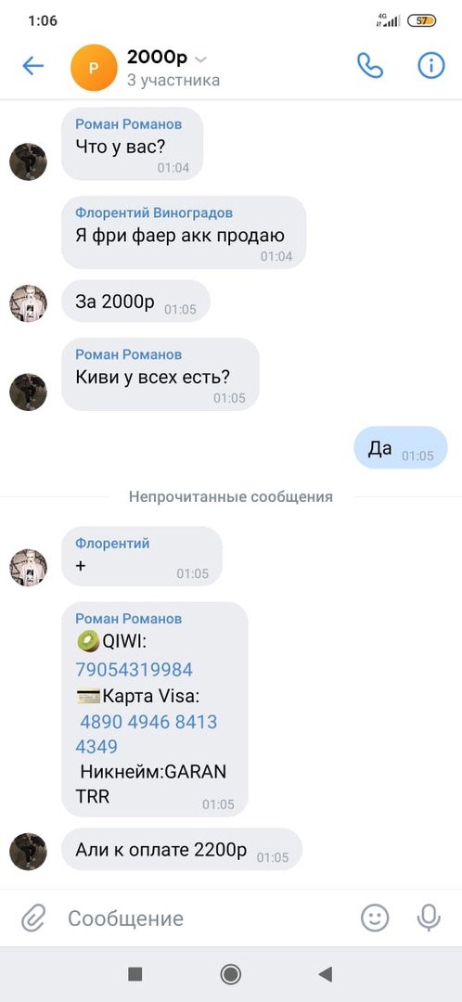This screenshot has height=1002, width=462.
Task: Tap Флорентий's avatar beside За 2000р
Action: tap(28, 303)
